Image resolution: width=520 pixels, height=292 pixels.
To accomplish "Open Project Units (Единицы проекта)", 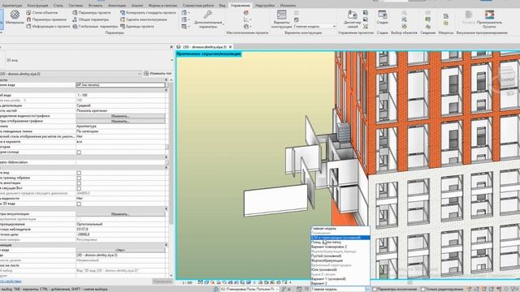I will [x=137, y=26].
